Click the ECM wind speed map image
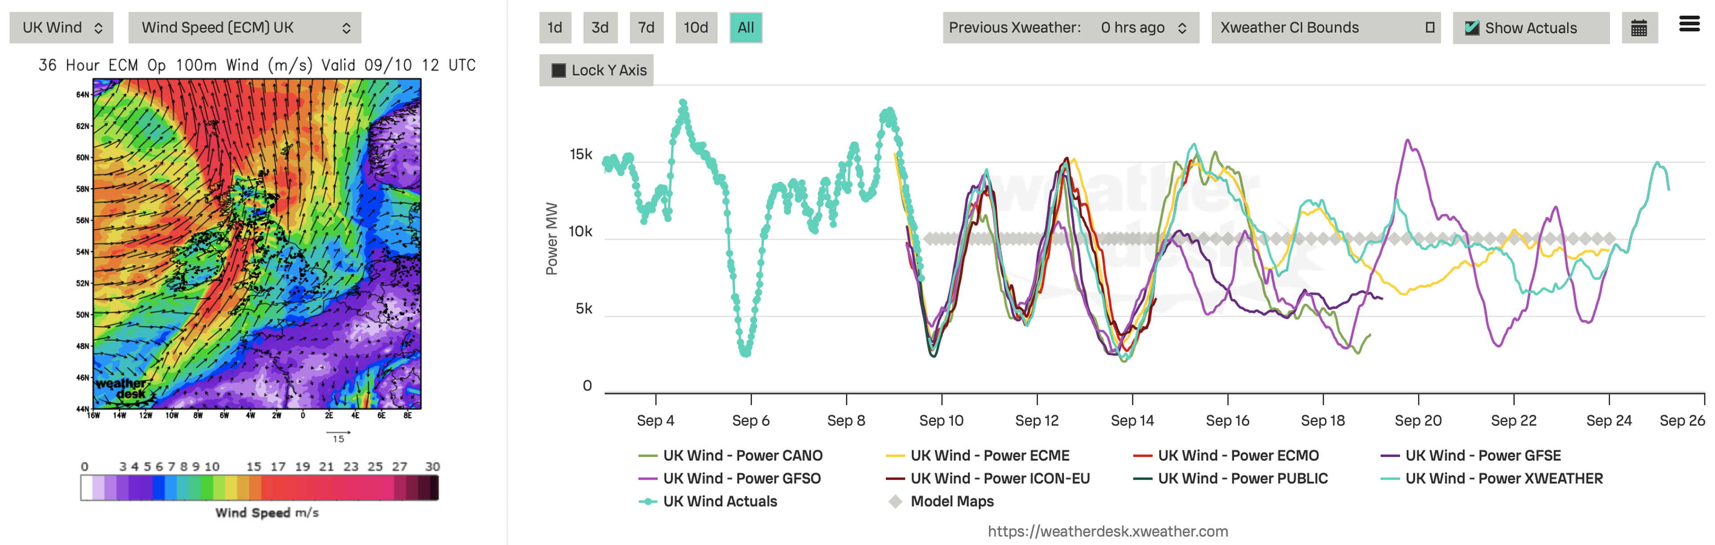This screenshot has width=1715, height=545. [x=257, y=244]
